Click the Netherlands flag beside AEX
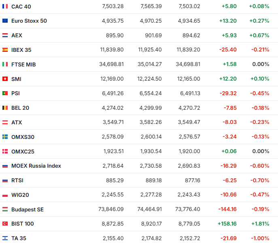The image size is (278, 243). [x=5, y=35]
